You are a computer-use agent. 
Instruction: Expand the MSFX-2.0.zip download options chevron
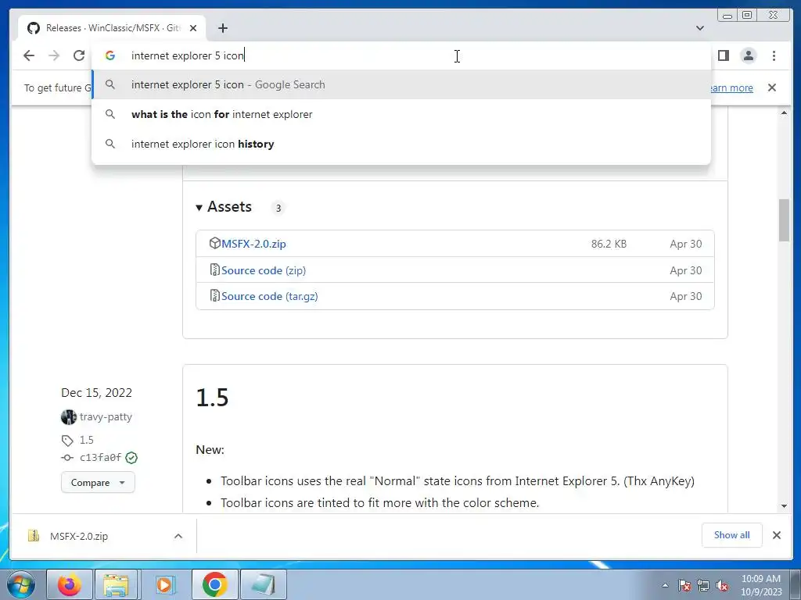tap(178, 536)
